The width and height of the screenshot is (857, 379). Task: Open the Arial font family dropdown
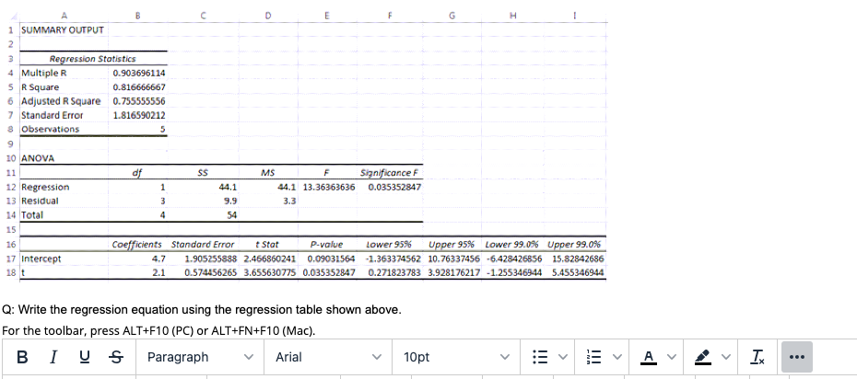[x=328, y=357]
